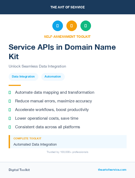
Task: Click 'Automate data mapping and transformation' text
Action: 55,92
